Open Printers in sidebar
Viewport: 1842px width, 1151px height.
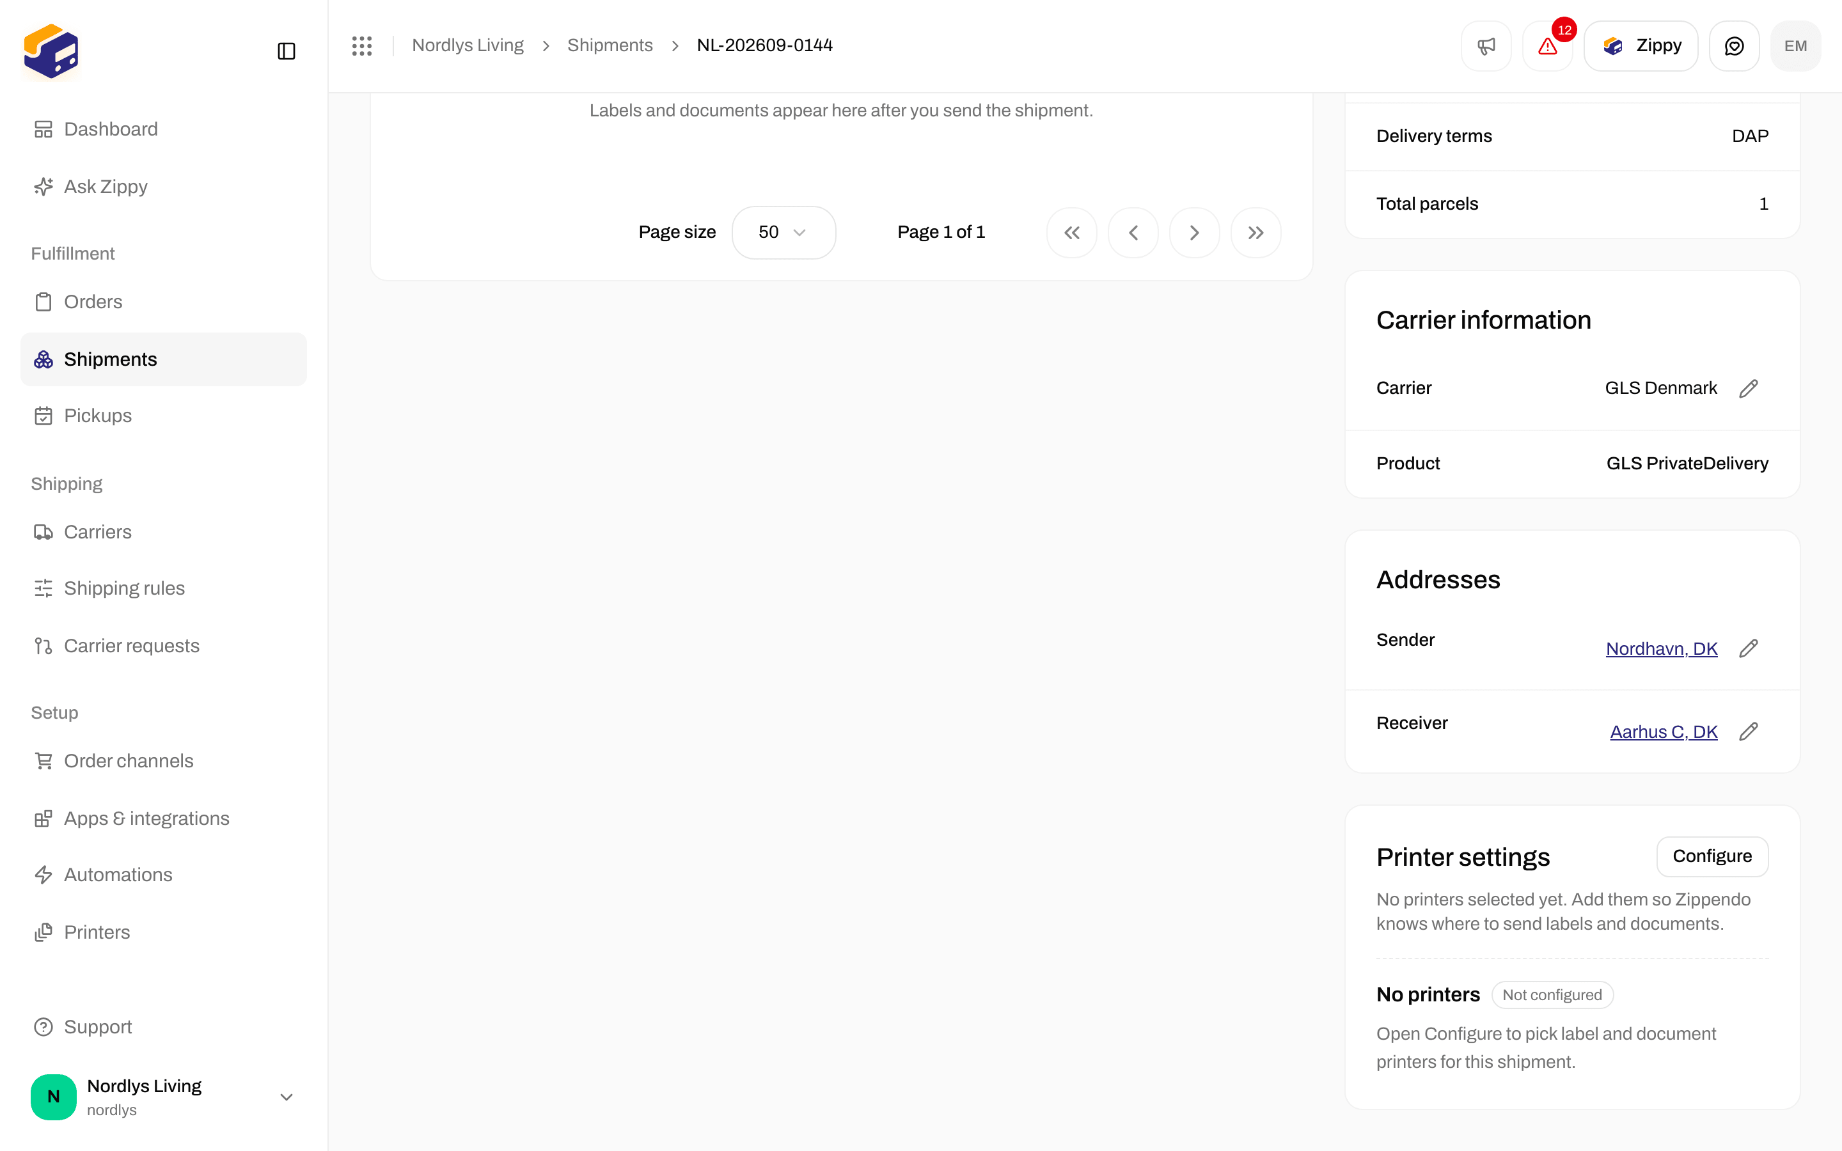(x=164, y=932)
